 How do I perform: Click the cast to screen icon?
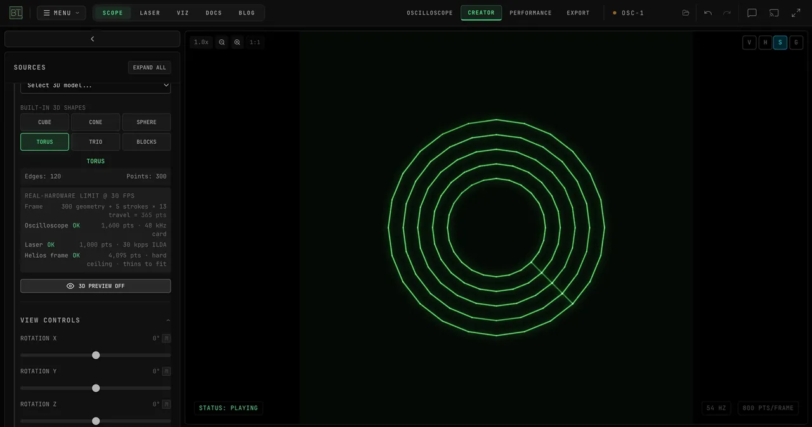pyautogui.click(x=774, y=13)
